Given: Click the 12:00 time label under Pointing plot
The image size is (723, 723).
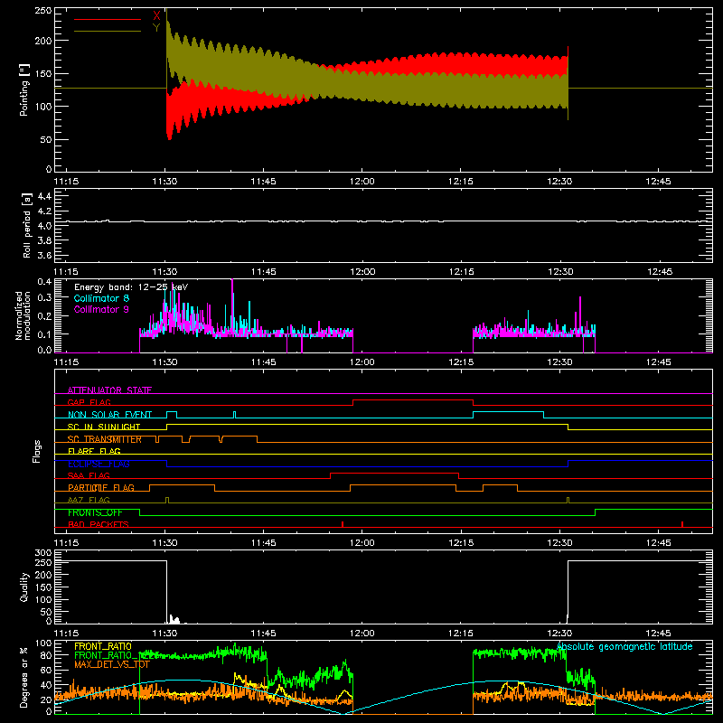Looking at the screenshot, I should (362, 182).
